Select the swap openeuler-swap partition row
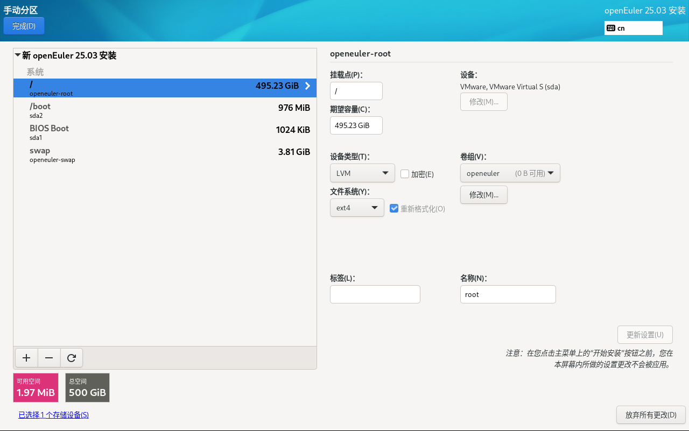 pos(165,154)
